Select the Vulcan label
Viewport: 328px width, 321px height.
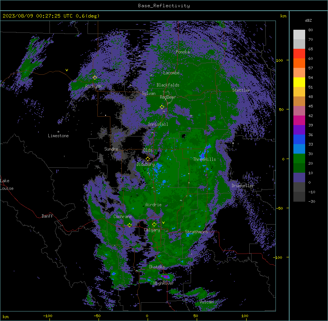207,302
